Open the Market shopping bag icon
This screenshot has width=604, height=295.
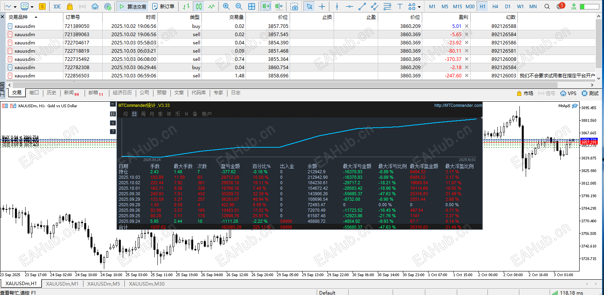coord(70,6)
